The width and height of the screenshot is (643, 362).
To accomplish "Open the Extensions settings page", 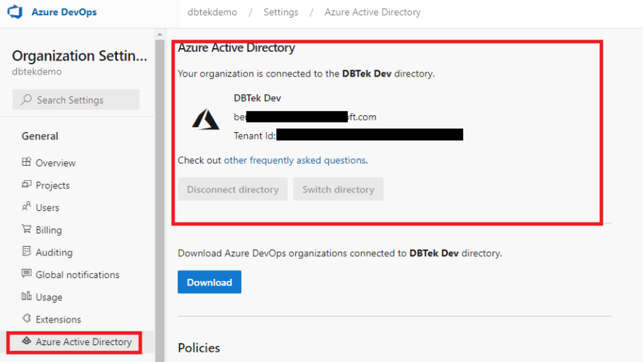I will (x=58, y=320).
